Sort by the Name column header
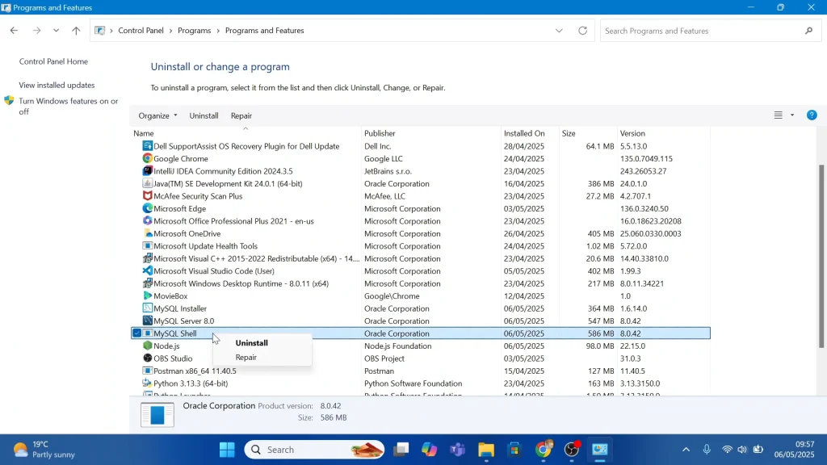This screenshot has width=827, height=465. click(x=246, y=133)
